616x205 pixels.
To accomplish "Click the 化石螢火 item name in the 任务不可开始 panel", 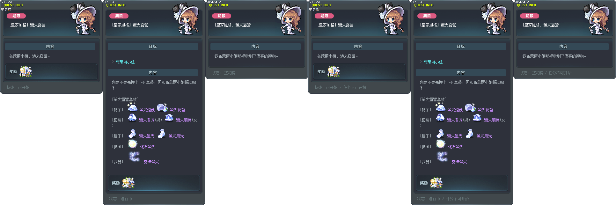I will tap(456, 147).
